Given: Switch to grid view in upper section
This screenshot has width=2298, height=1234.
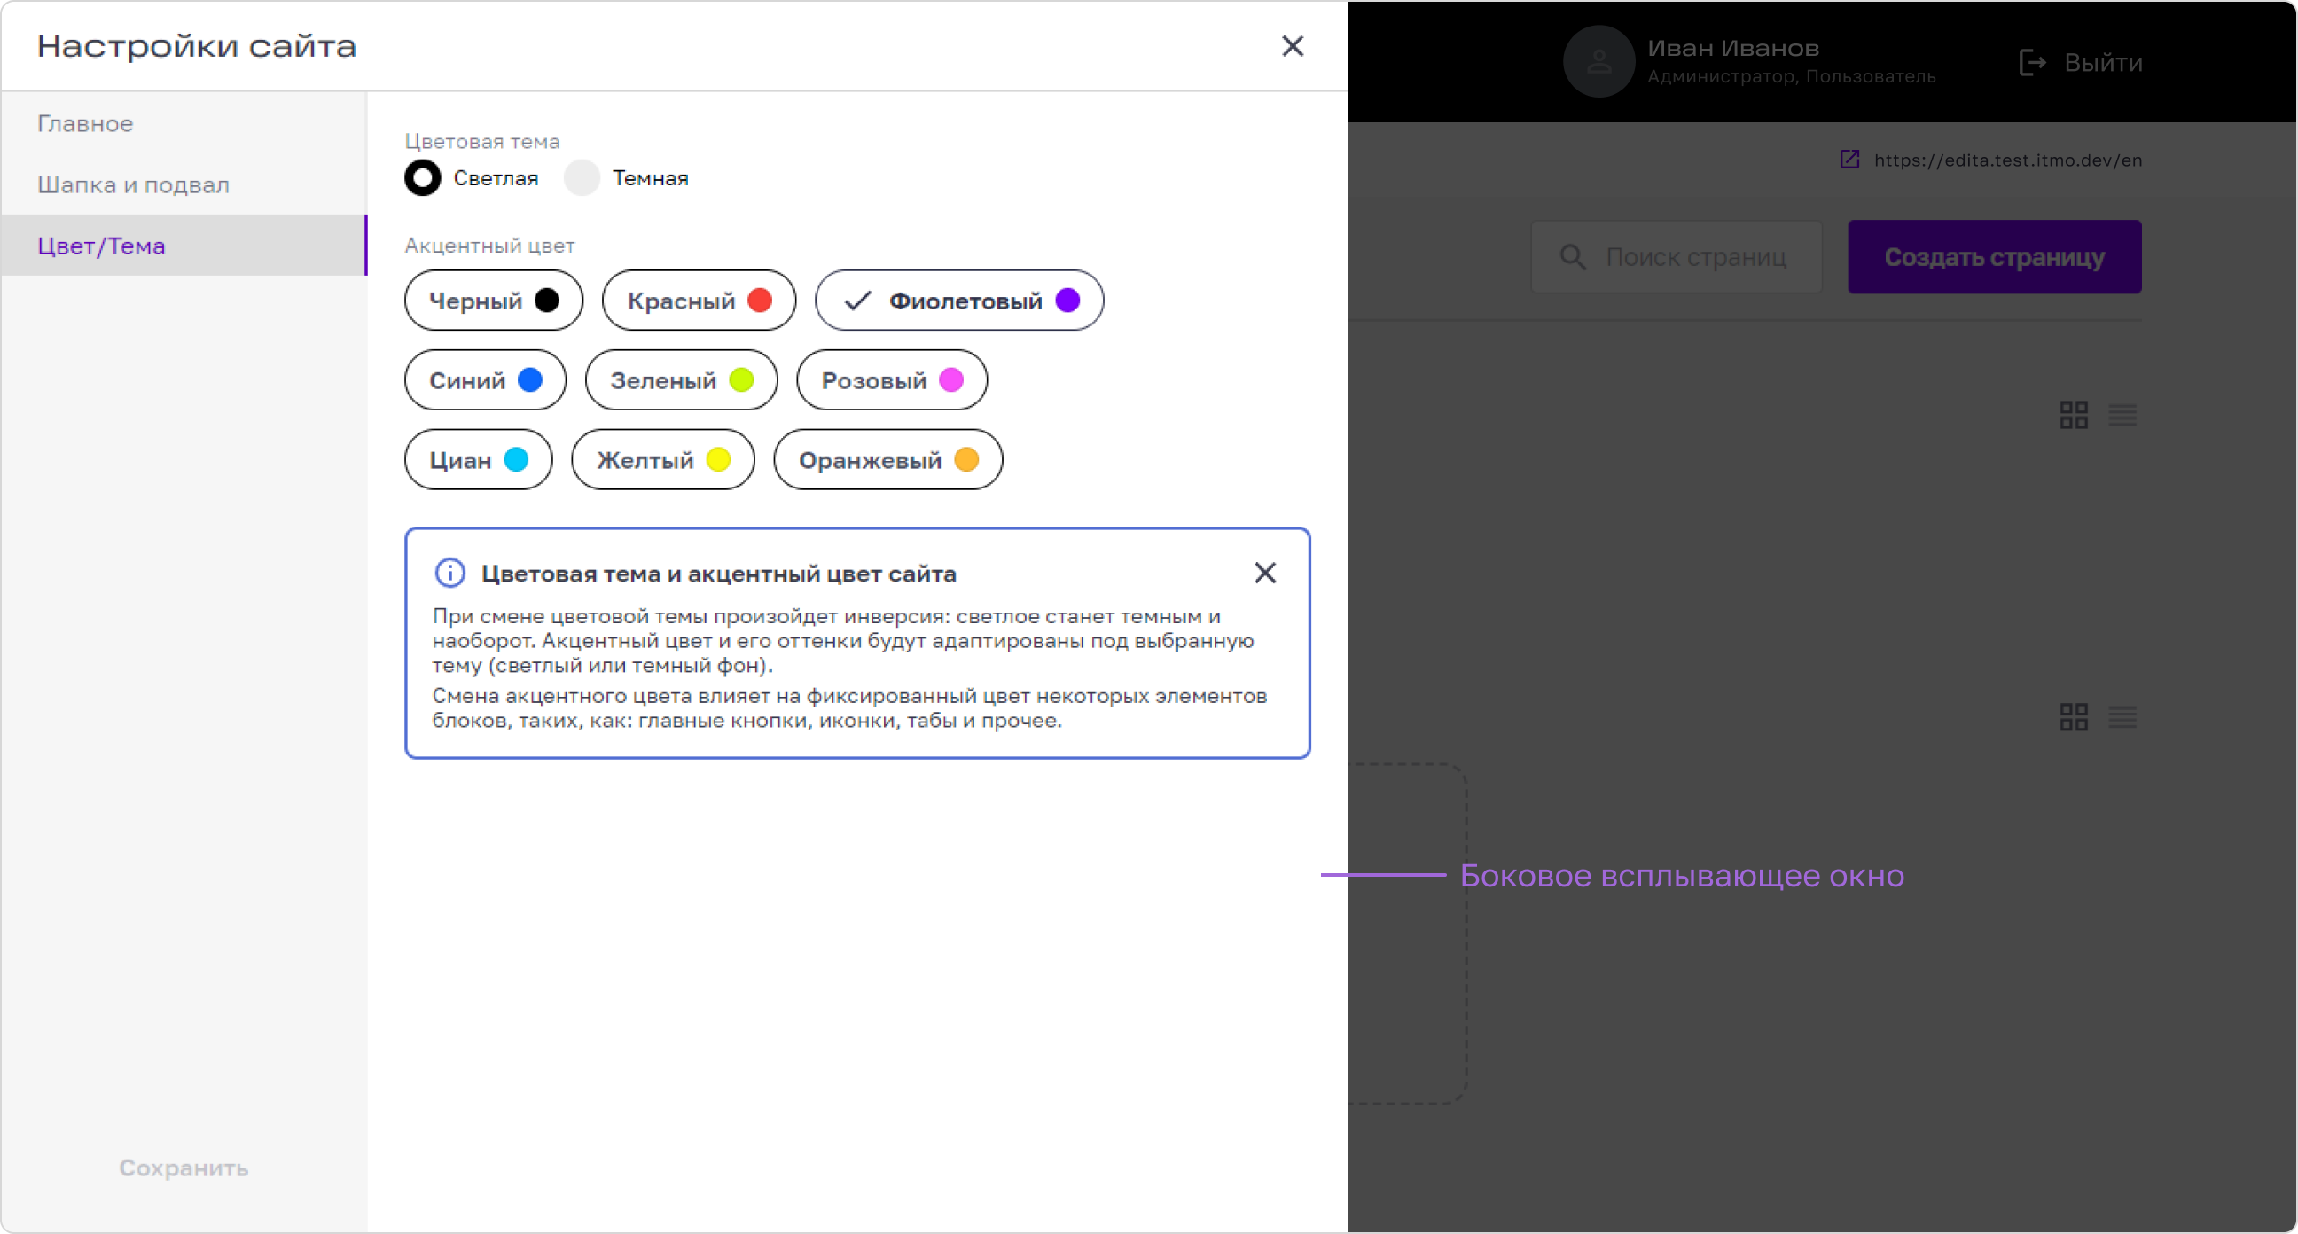Looking at the screenshot, I should pyautogui.click(x=2073, y=415).
